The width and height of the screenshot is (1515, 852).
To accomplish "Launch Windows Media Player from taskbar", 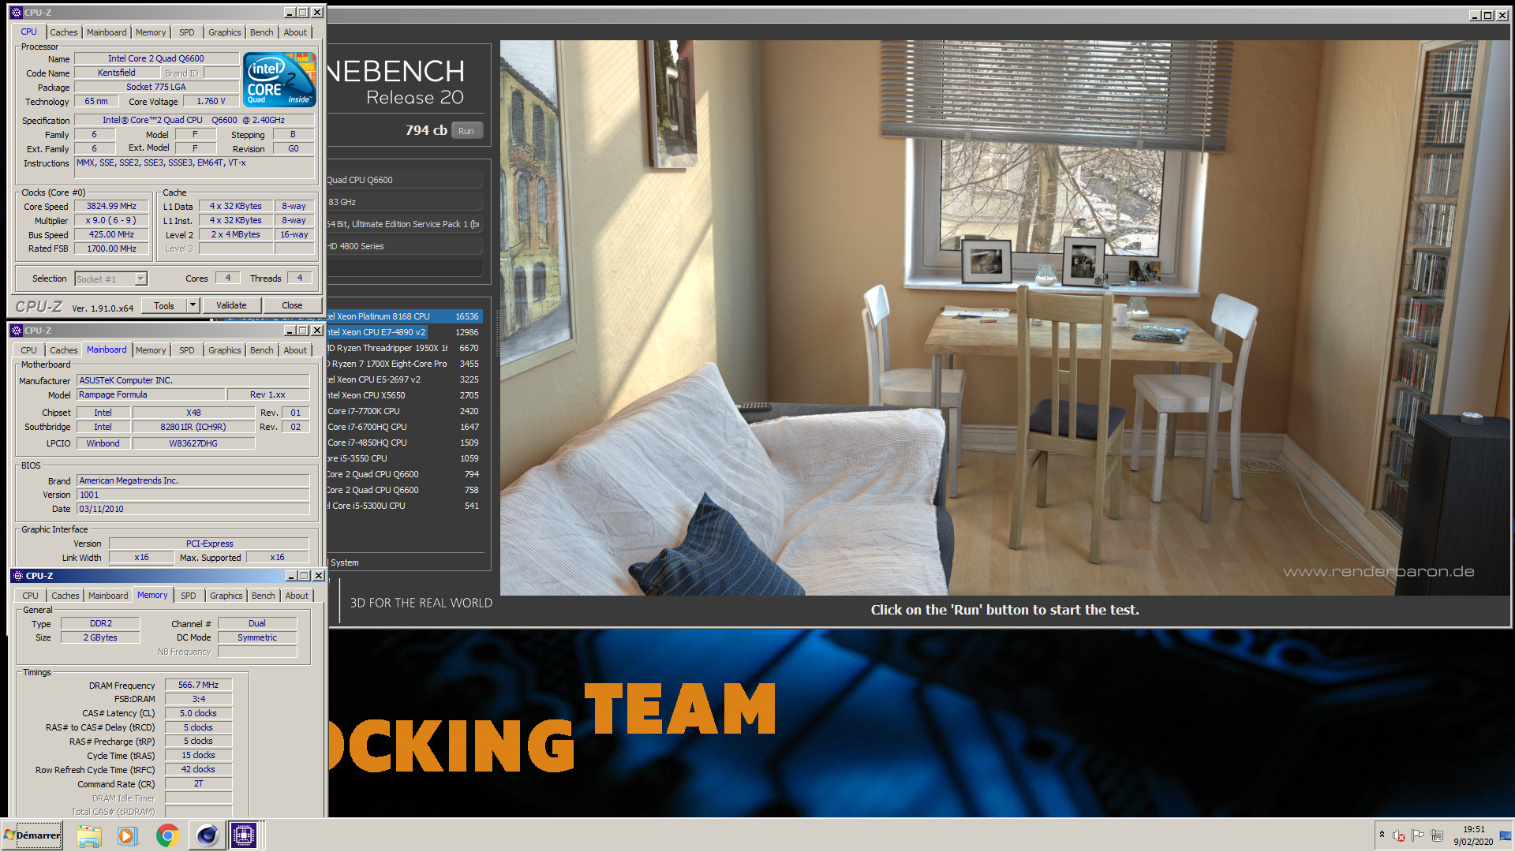I will [127, 835].
